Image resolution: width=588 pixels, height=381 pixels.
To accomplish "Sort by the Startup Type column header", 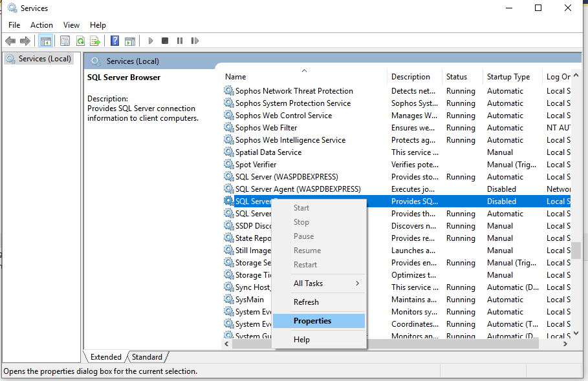I will (x=512, y=77).
